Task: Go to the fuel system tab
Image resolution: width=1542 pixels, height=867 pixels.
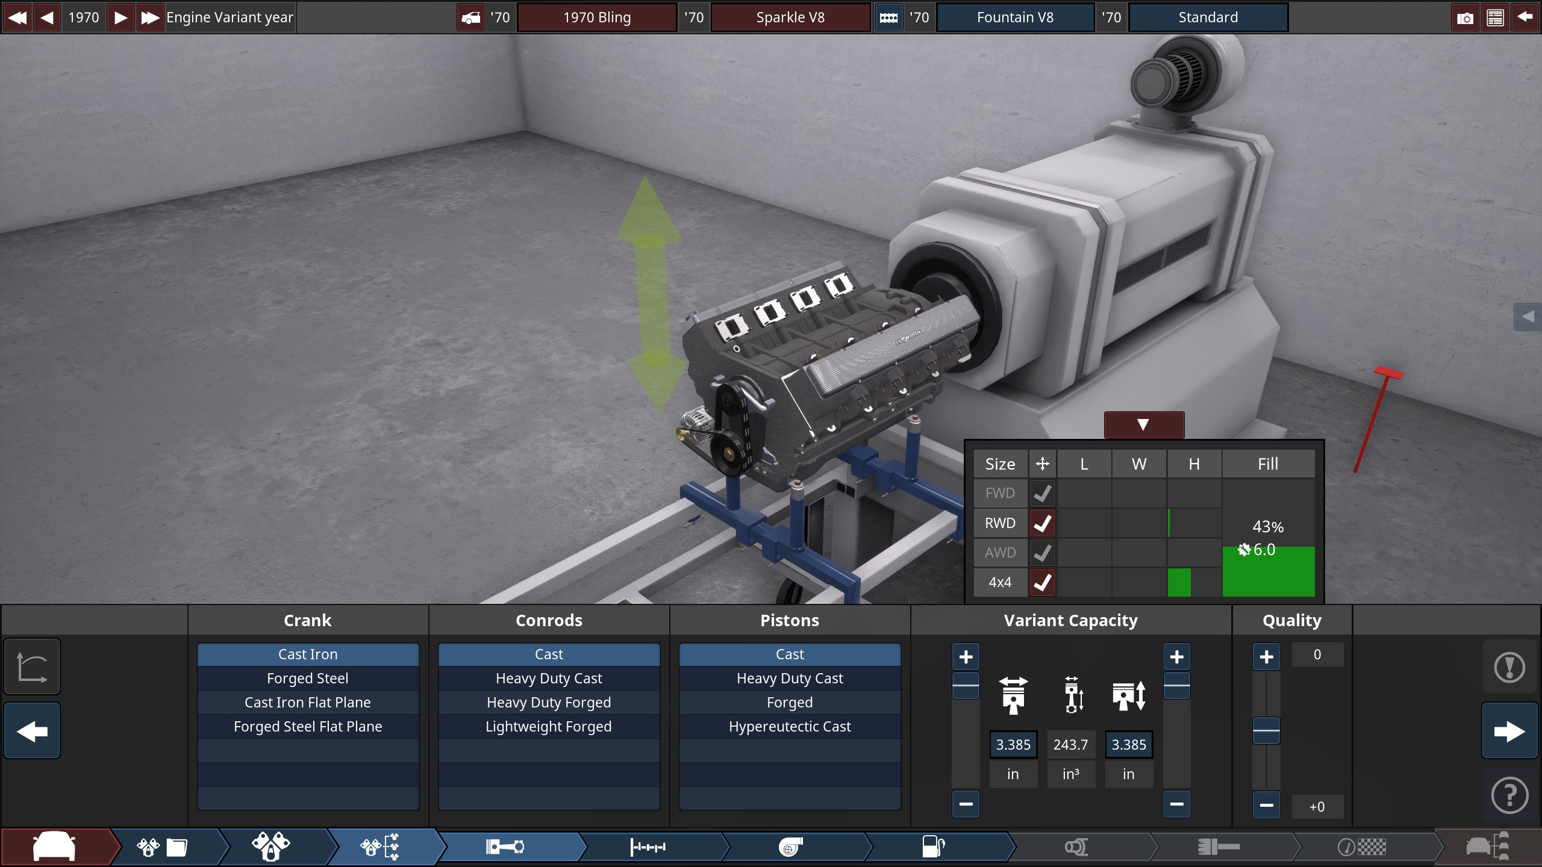Action: click(934, 847)
